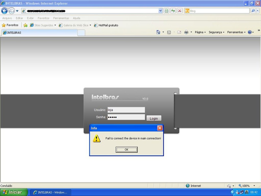Viewport: 261px width, 196px height.
Task: Click the Internet Explorer title bar icon
Action: [3, 3]
